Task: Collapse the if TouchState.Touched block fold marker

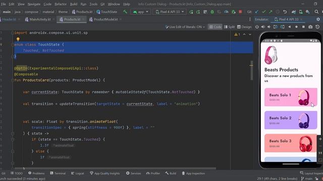Action: click(x=13, y=139)
